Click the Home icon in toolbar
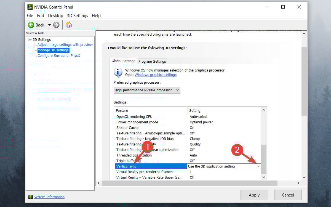The width and height of the screenshot is (331, 207). point(69,25)
